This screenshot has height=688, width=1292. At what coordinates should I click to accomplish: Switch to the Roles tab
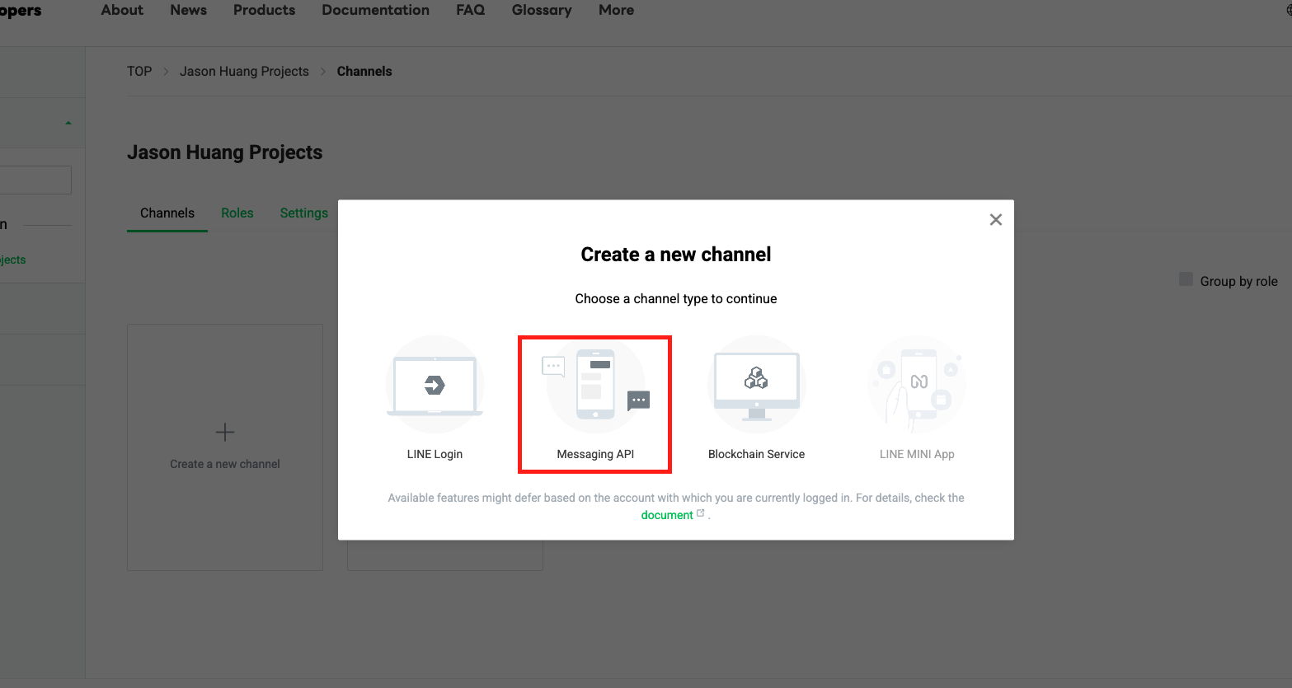tap(237, 213)
